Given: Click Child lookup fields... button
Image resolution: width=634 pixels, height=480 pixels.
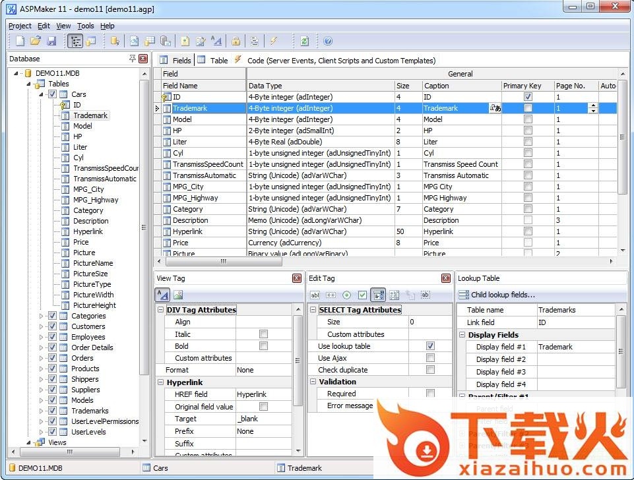Looking at the screenshot, I should point(497,295).
